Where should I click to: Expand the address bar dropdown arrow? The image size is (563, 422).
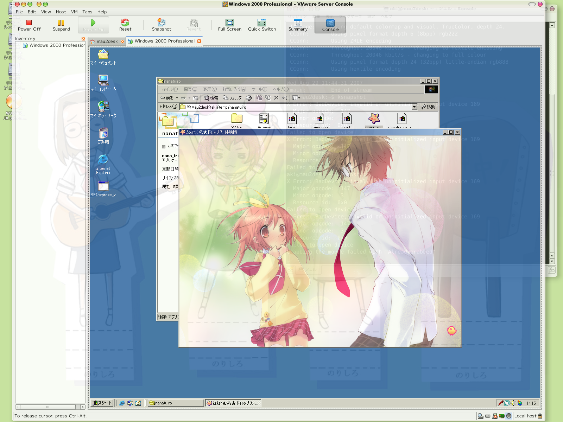(414, 107)
